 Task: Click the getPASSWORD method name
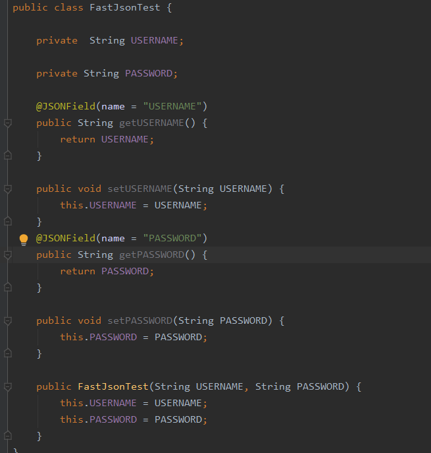pos(151,255)
